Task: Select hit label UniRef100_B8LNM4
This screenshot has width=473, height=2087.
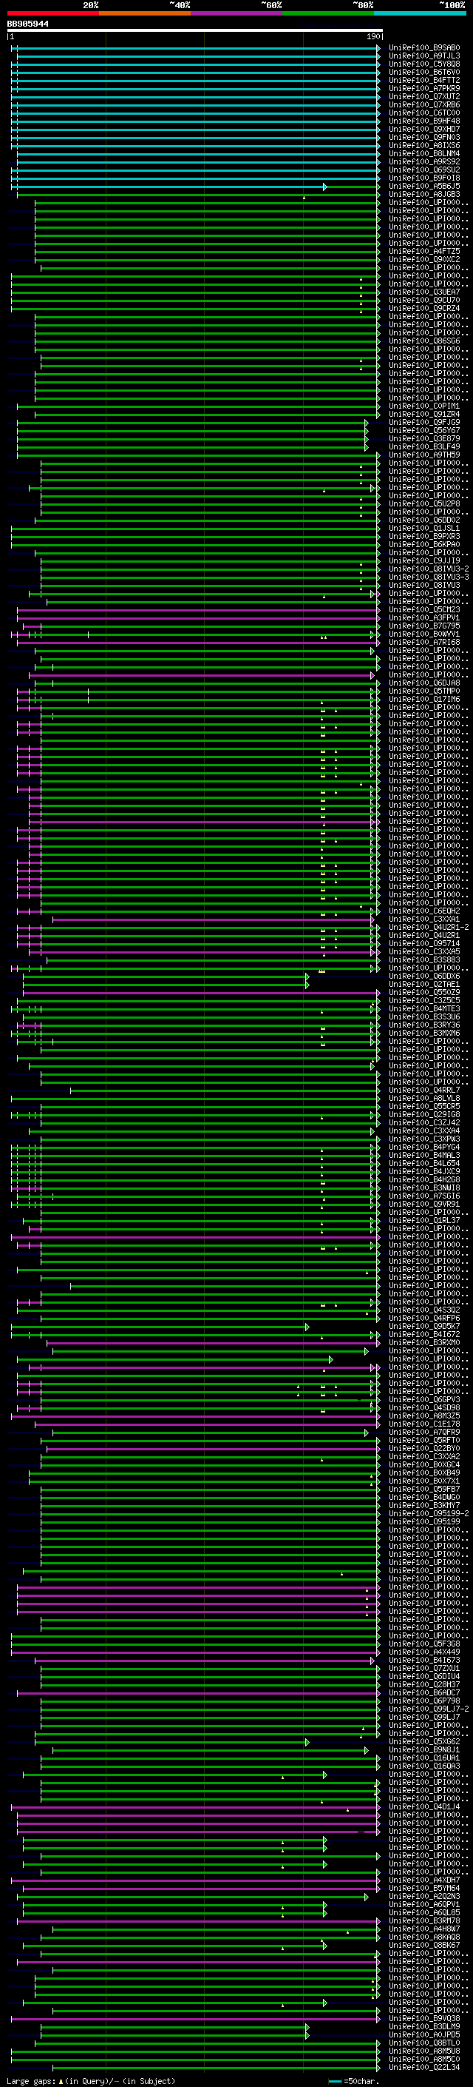Action: (424, 154)
